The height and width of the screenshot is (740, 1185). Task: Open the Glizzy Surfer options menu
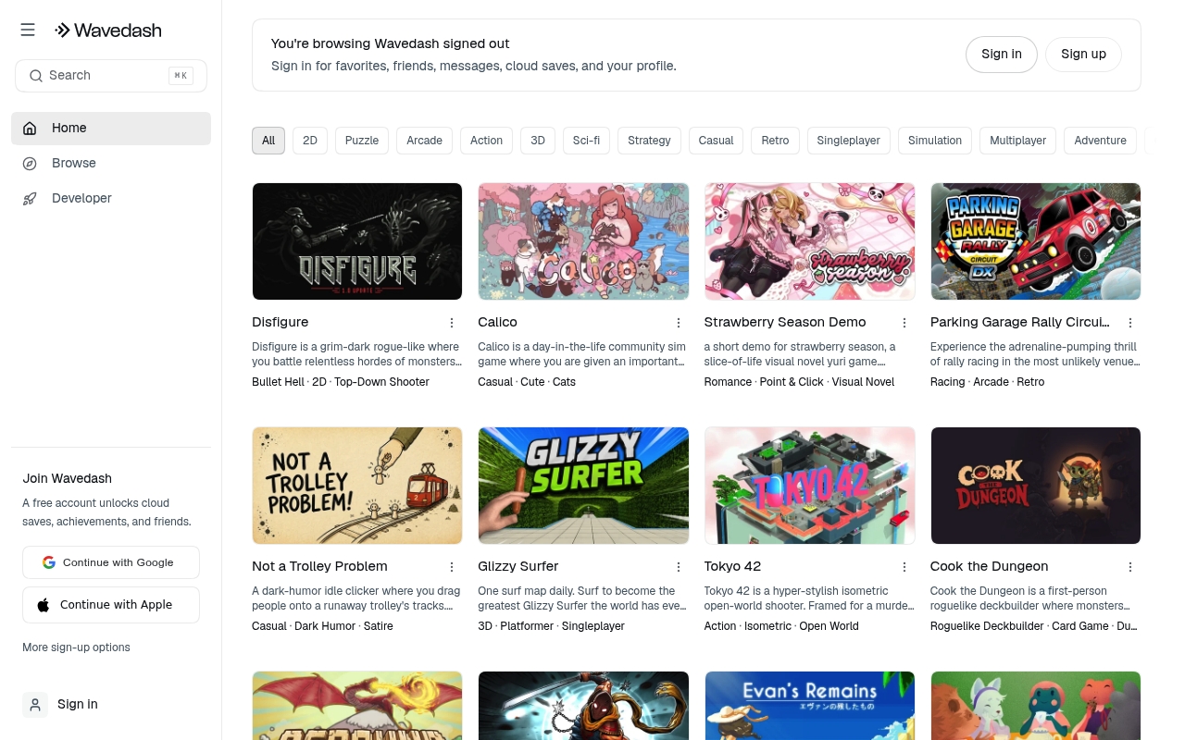click(679, 567)
